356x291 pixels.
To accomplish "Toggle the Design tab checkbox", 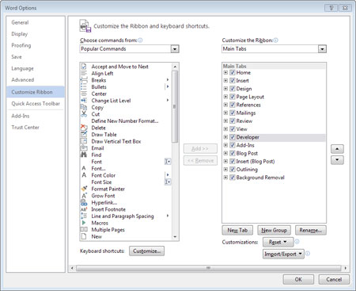I will [x=233, y=89].
